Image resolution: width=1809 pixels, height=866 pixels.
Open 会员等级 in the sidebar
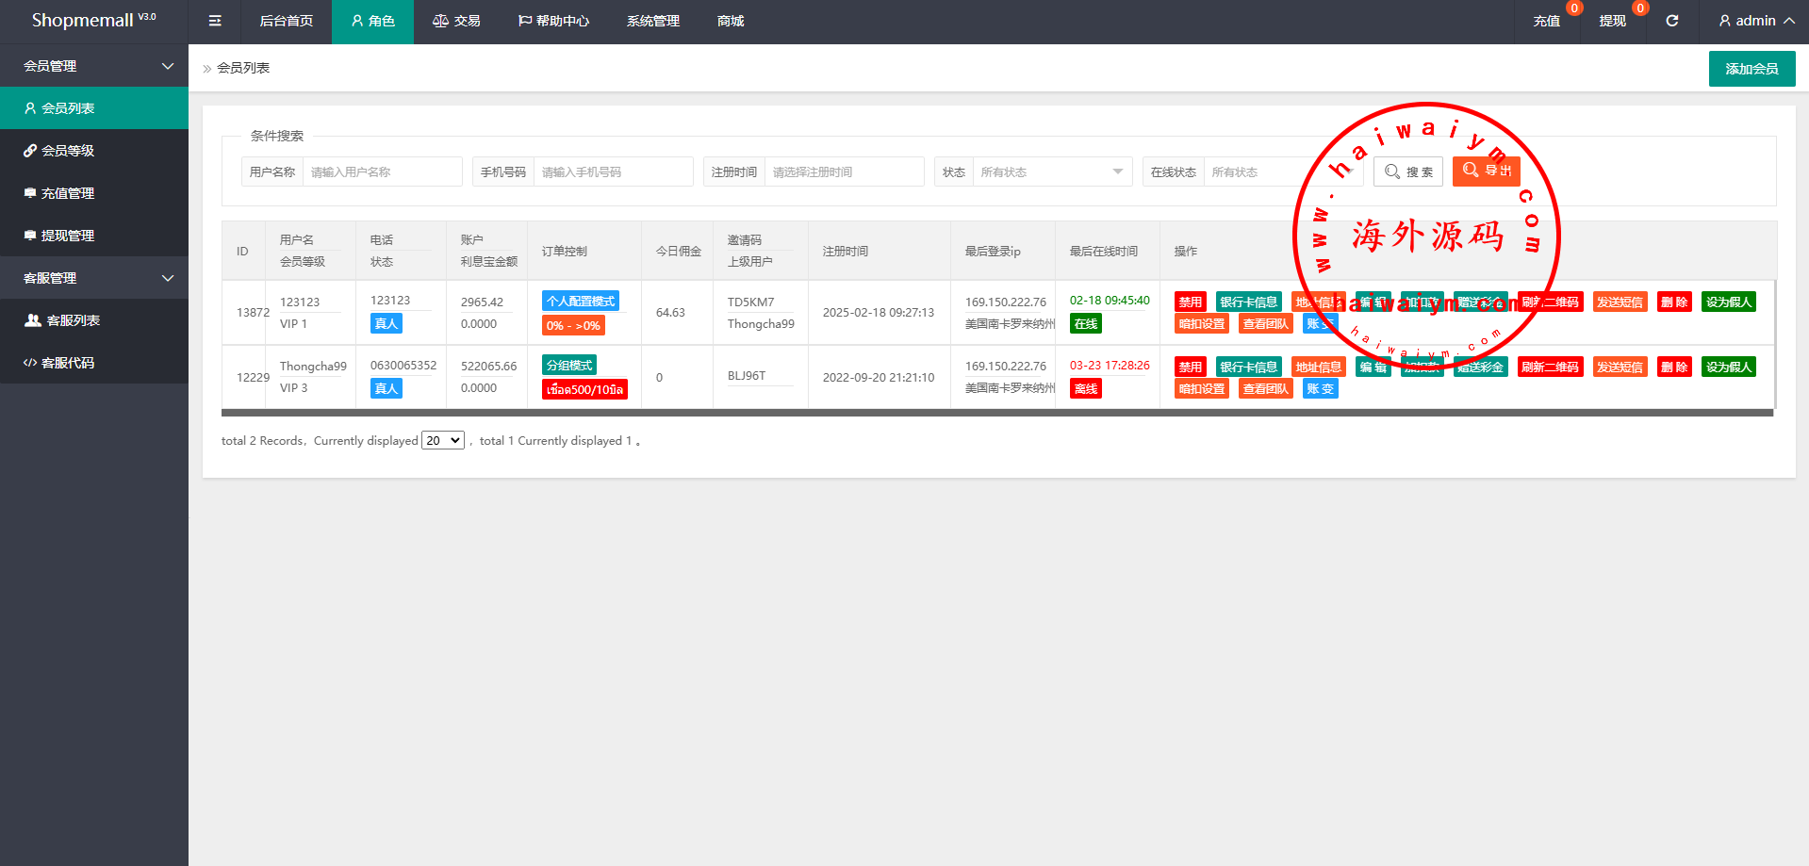(94, 151)
